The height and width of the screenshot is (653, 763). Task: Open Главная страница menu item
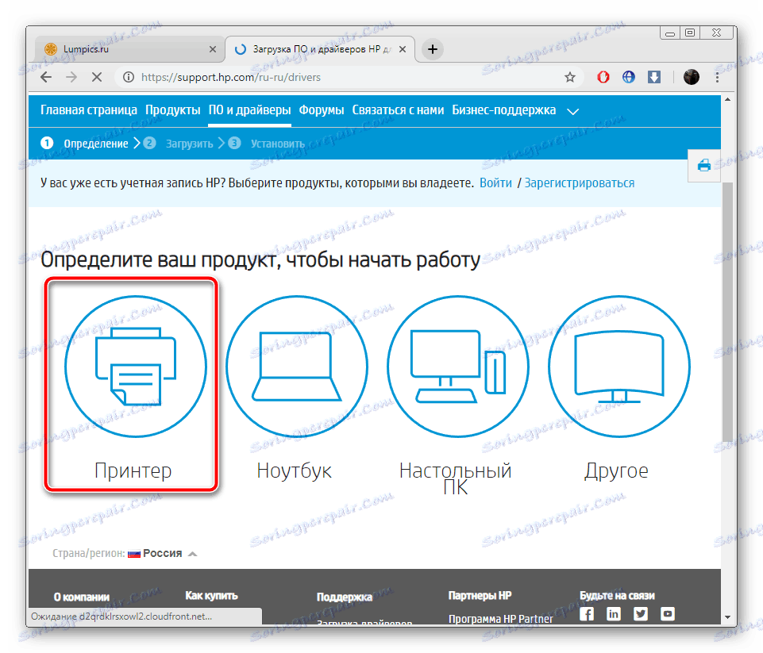pyautogui.click(x=89, y=110)
